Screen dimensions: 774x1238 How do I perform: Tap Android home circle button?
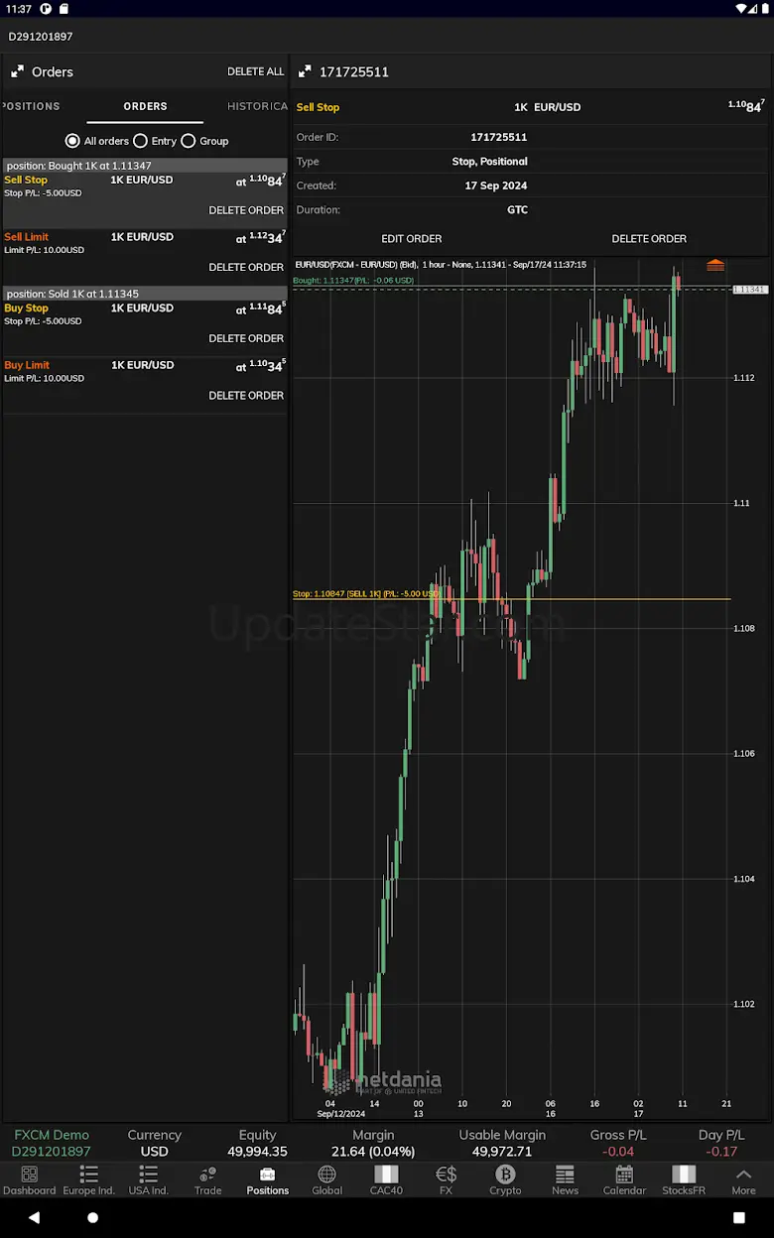pyautogui.click(x=93, y=1217)
